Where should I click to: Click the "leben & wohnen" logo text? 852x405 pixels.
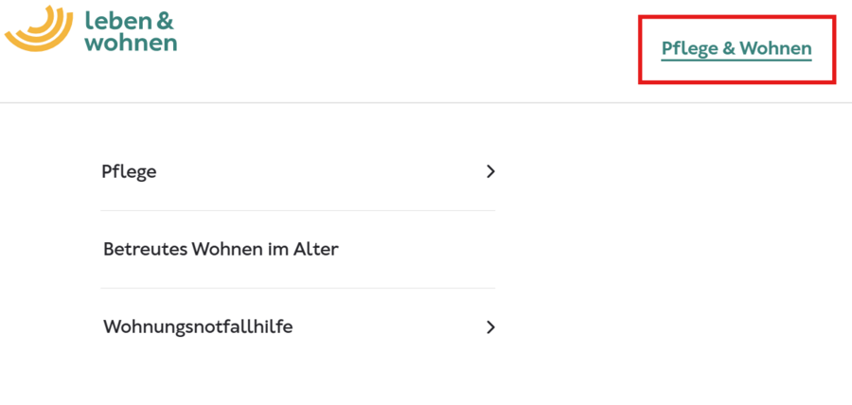point(130,30)
